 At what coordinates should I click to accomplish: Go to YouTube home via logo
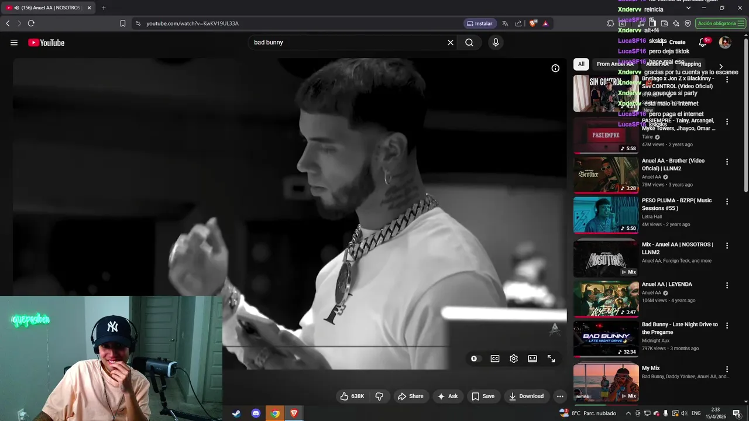click(46, 43)
